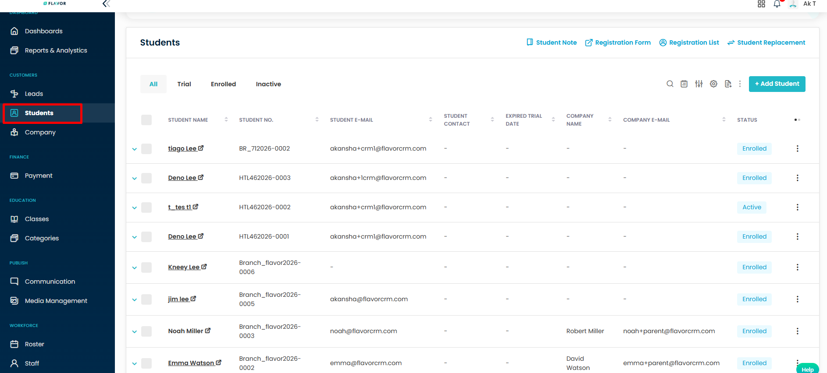Open notifications bell icon

coord(777,4)
